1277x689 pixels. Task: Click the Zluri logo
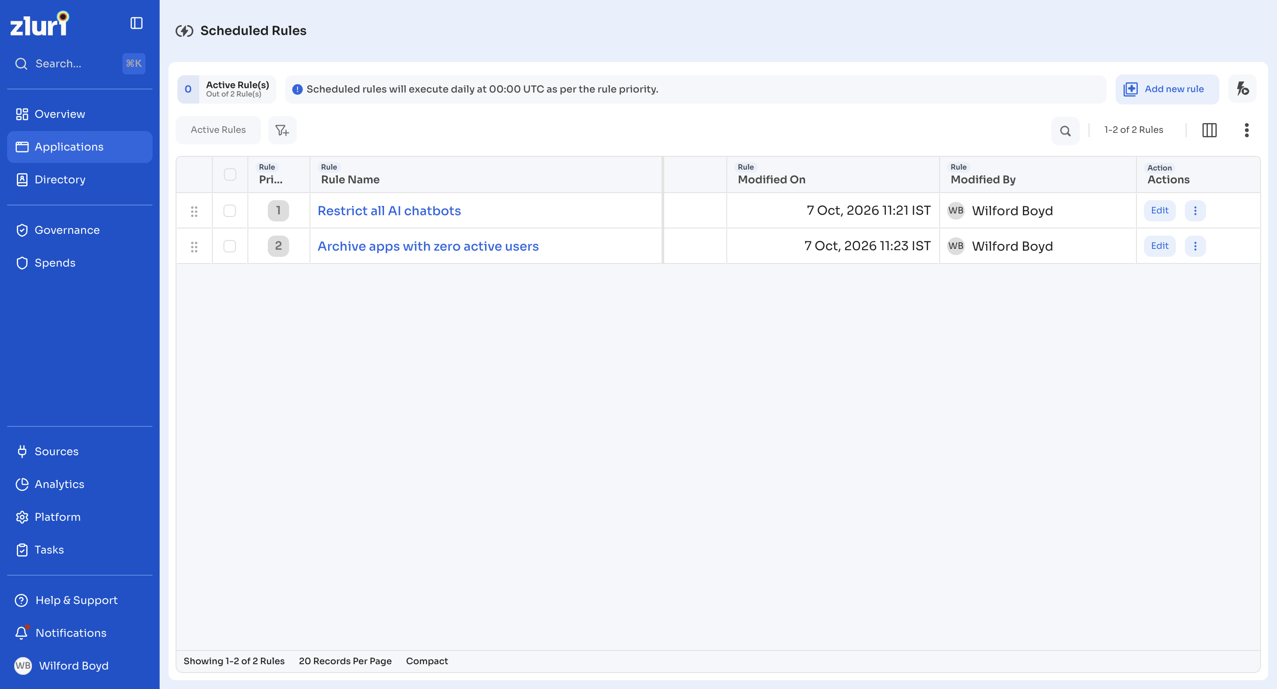[x=39, y=24]
